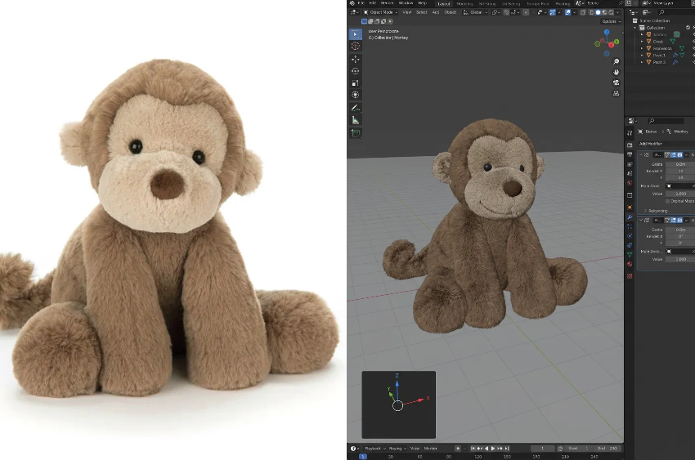695x460 pixels.
Task: Open the Playback dropdown in timeline
Action: pos(375,449)
